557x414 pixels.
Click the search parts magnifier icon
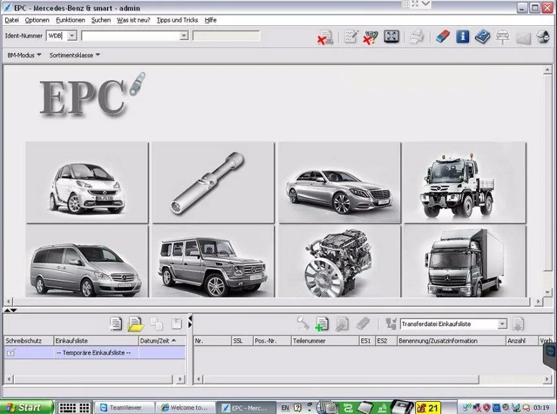[x=302, y=323]
